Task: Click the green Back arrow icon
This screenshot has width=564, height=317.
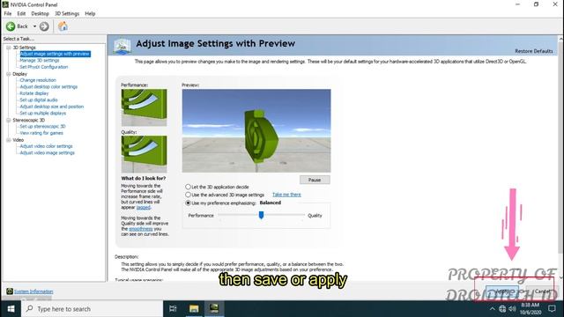Action: click(x=11, y=26)
